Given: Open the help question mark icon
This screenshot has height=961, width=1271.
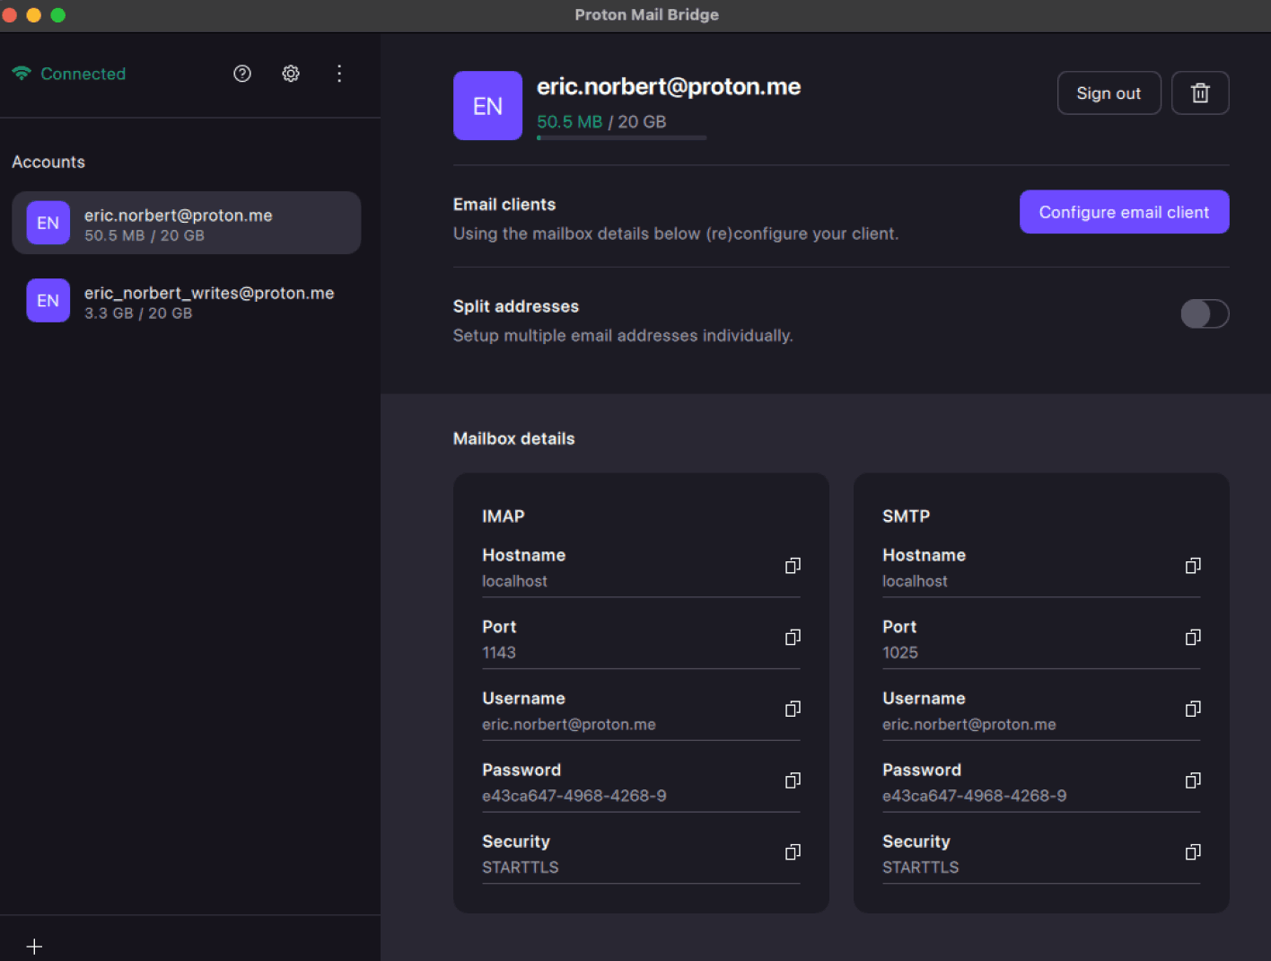Looking at the screenshot, I should [242, 74].
